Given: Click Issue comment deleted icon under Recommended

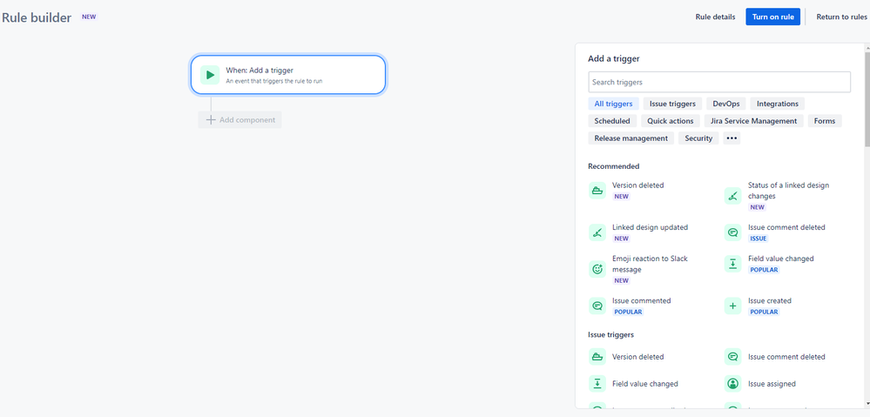Looking at the screenshot, I should coord(733,232).
